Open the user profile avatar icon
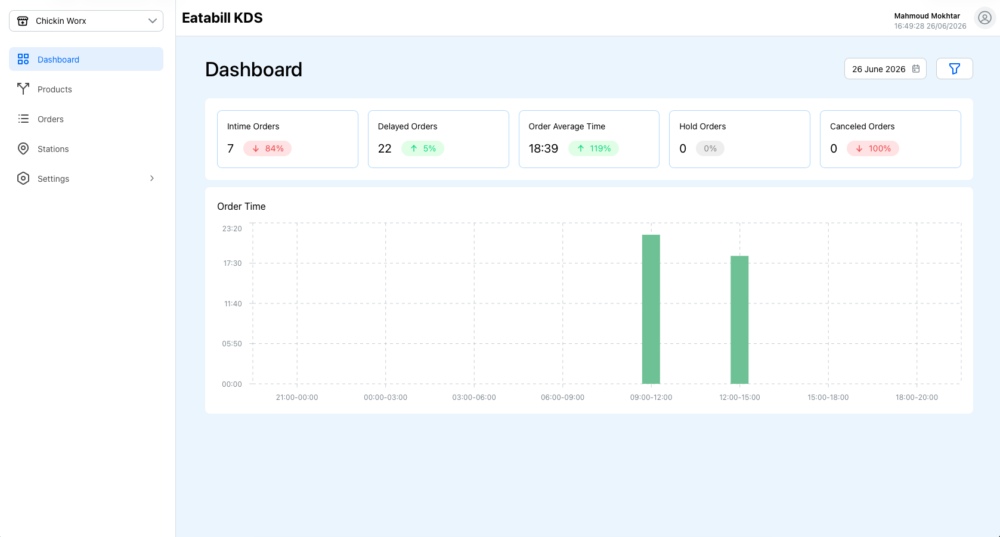This screenshot has width=1000, height=537. point(984,18)
